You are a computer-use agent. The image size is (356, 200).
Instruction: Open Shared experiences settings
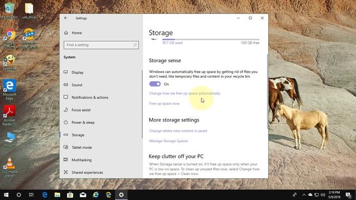(87, 172)
